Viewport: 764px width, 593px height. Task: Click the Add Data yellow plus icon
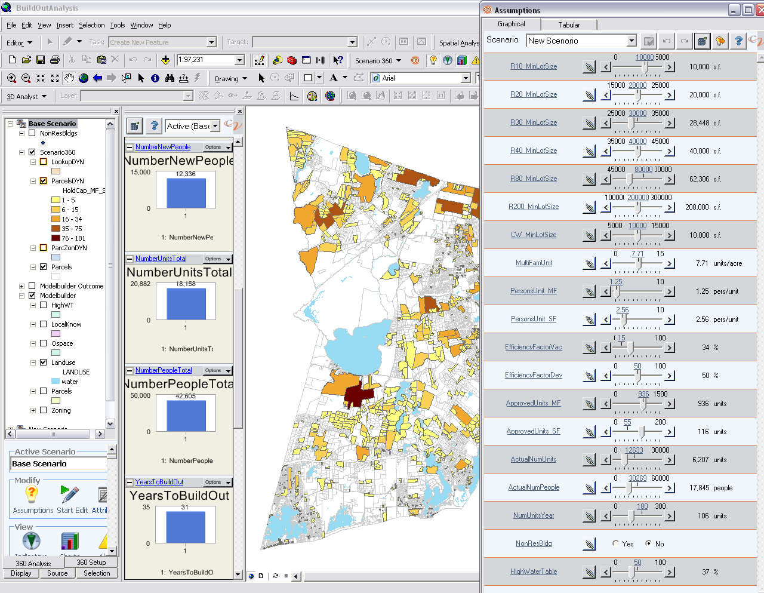(x=165, y=60)
